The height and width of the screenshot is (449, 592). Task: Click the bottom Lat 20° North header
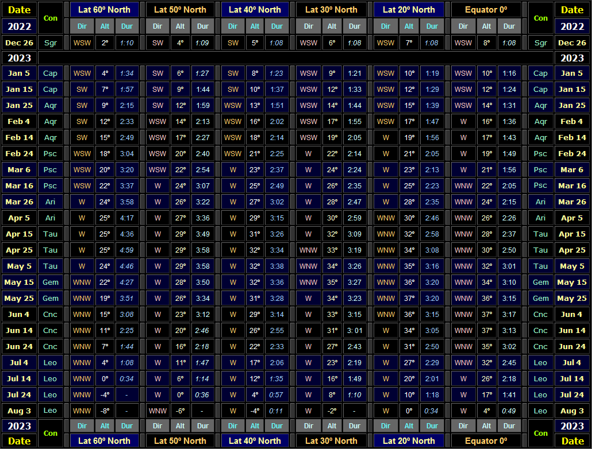(409, 440)
